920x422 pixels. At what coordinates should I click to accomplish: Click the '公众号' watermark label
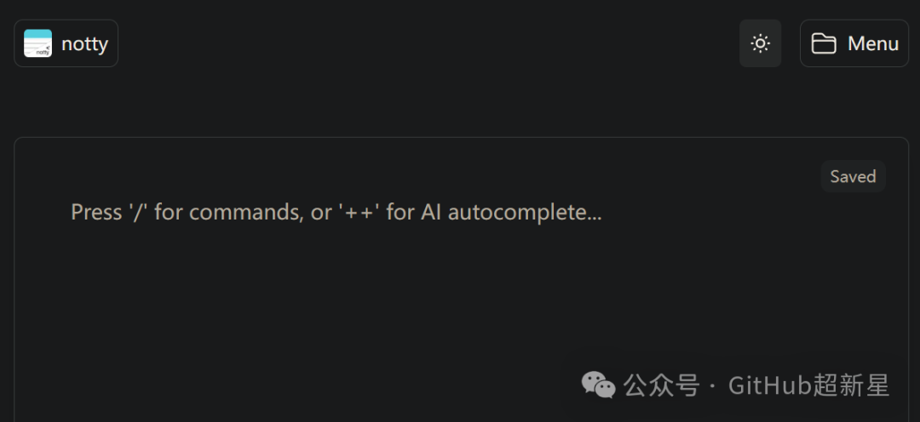[661, 385]
